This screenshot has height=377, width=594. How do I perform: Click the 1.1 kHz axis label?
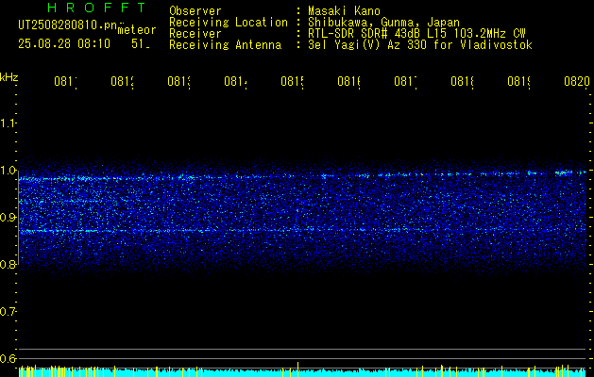click(8, 123)
